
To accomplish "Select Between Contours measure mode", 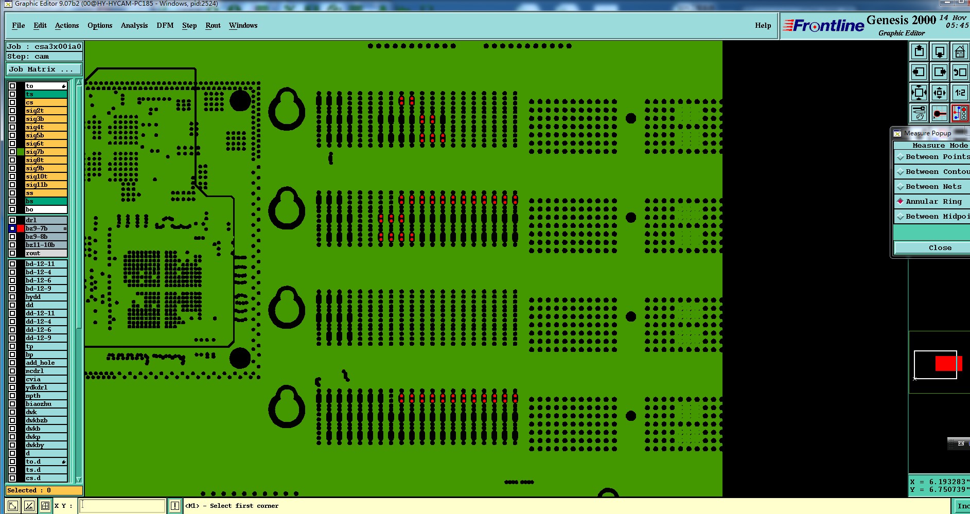I will [932, 172].
